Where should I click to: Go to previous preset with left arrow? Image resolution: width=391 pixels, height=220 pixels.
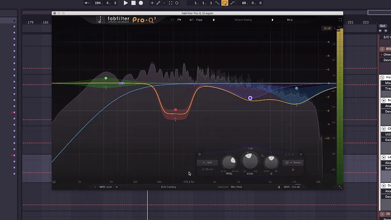point(214,20)
